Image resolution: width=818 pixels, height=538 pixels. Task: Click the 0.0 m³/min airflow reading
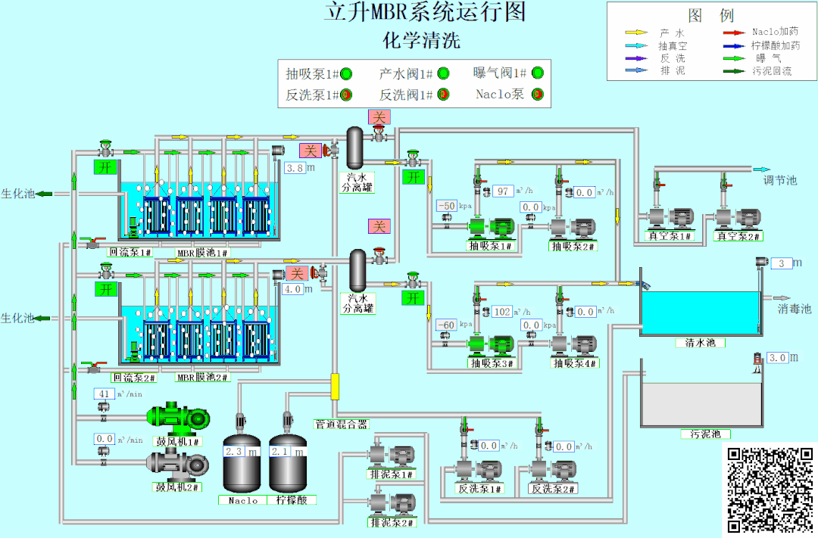click(x=105, y=439)
